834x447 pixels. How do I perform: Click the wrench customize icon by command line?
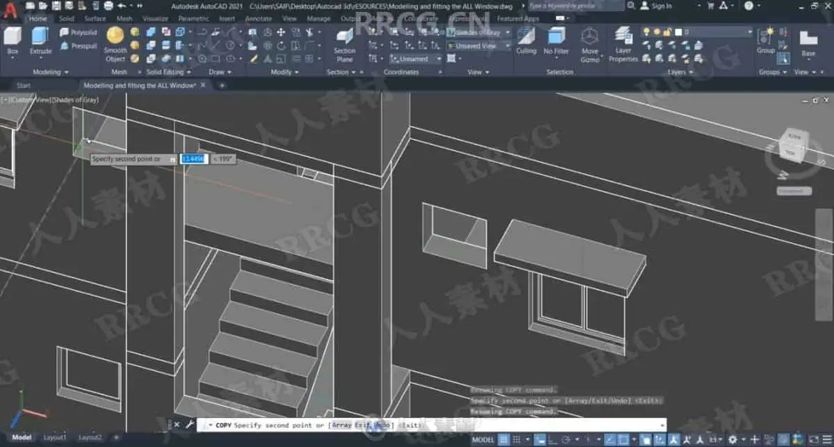189,424
